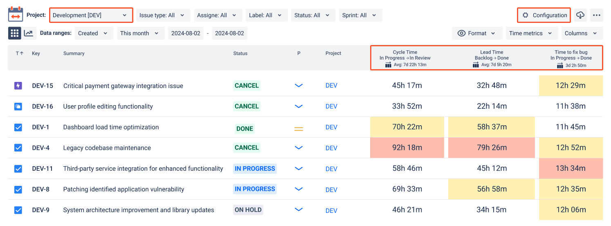The image size is (611, 226).
Task: Expand the Issue type filter dropdown
Action: (163, 15)
